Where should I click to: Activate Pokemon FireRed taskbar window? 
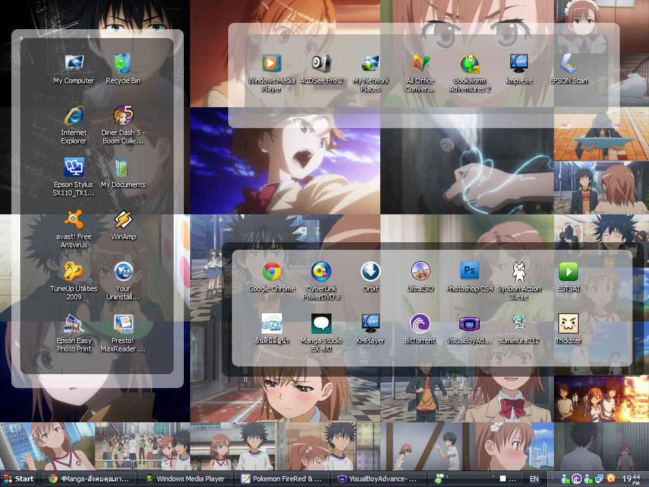(283, 479)
